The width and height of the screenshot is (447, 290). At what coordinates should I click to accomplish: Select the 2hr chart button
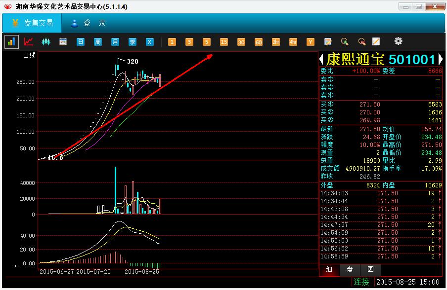point(276,42)
